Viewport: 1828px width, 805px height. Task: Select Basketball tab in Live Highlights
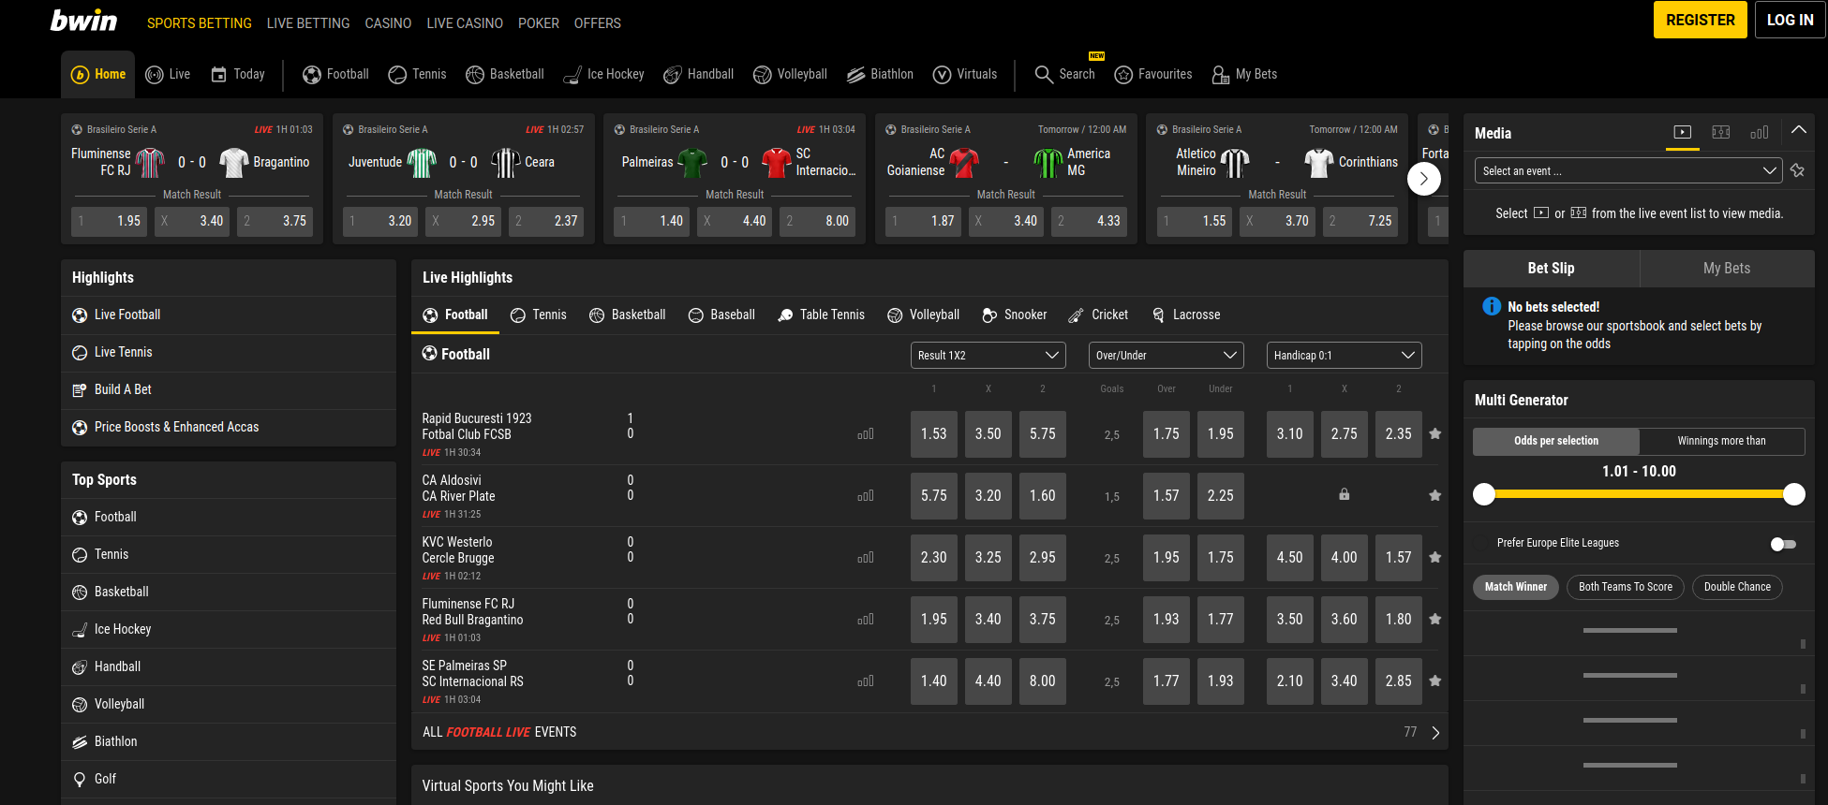tap(627, 315)
